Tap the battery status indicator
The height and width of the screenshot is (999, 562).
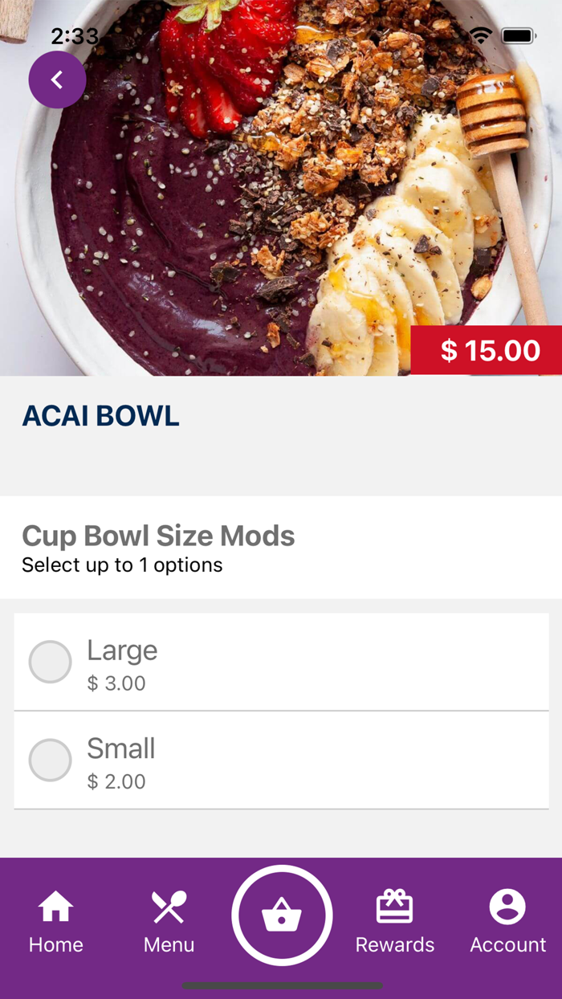click(x=516, y=35)
